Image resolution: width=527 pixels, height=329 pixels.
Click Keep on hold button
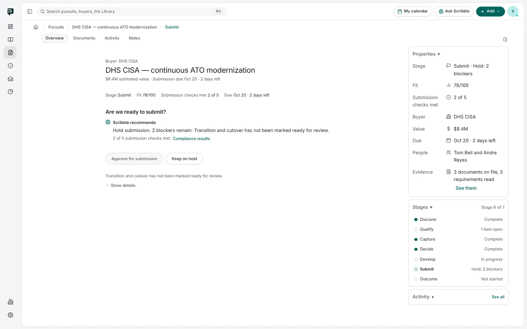184,159
